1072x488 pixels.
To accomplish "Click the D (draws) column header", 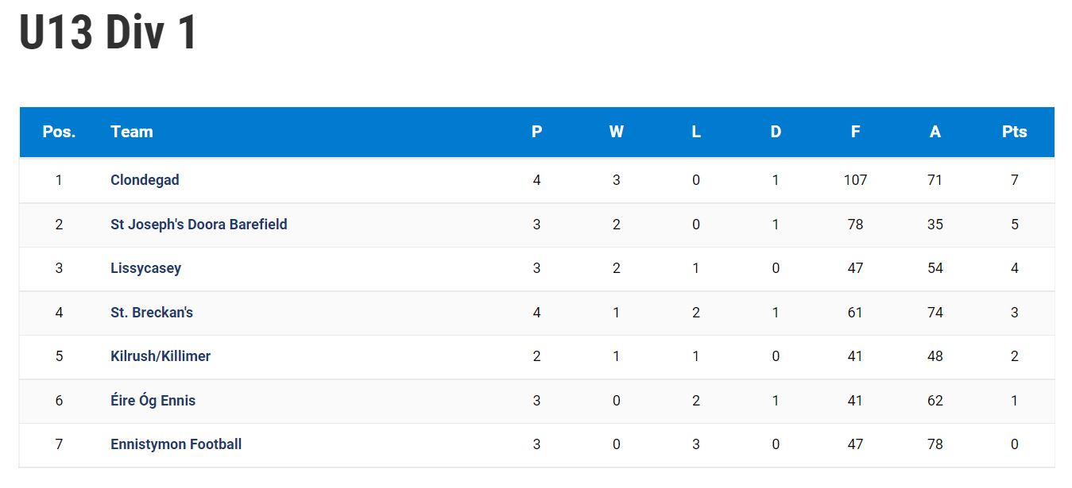I will click(x=776, y=132).
